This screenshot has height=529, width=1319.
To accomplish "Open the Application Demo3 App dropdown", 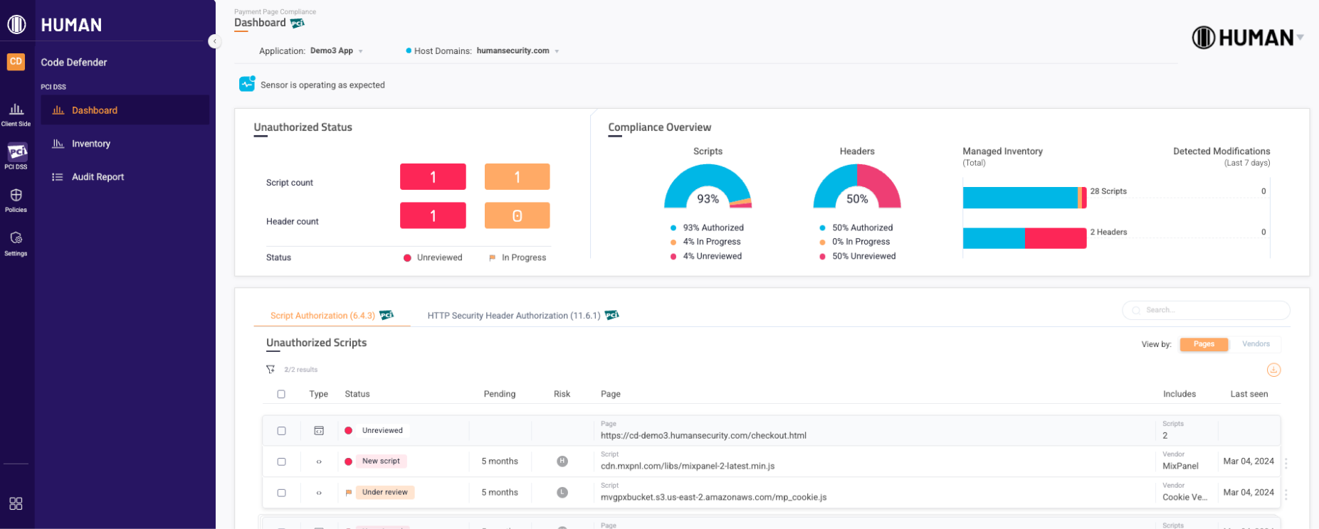I will (336, 51).
